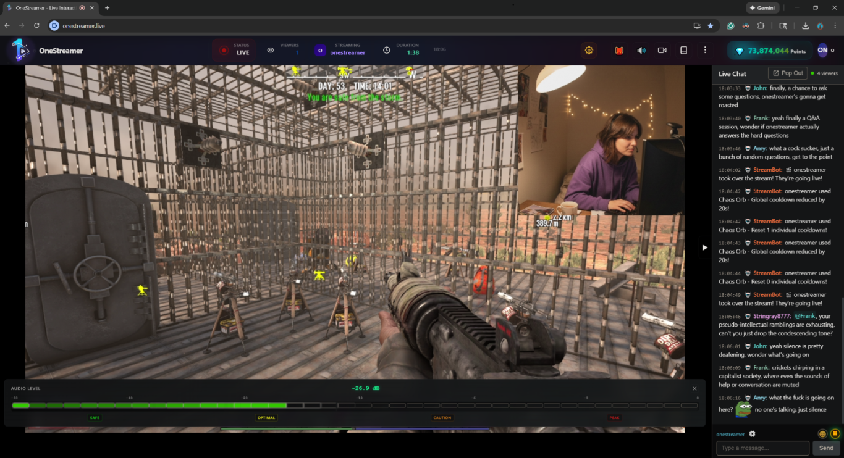Image resolution: width=844 pixels, height=458 pixels.
Task: Send the chat message
Action: pyautogui.click(x=826, y=448)
